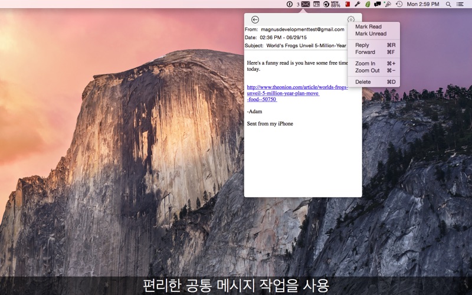Open Notification Center list icon
Image resolution: width=472 pixels, height=295 pixels.
tap(460, 4)
